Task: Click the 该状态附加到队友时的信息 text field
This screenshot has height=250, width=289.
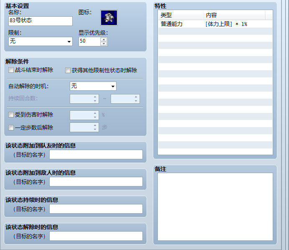Action: click(x=96, y=154)
